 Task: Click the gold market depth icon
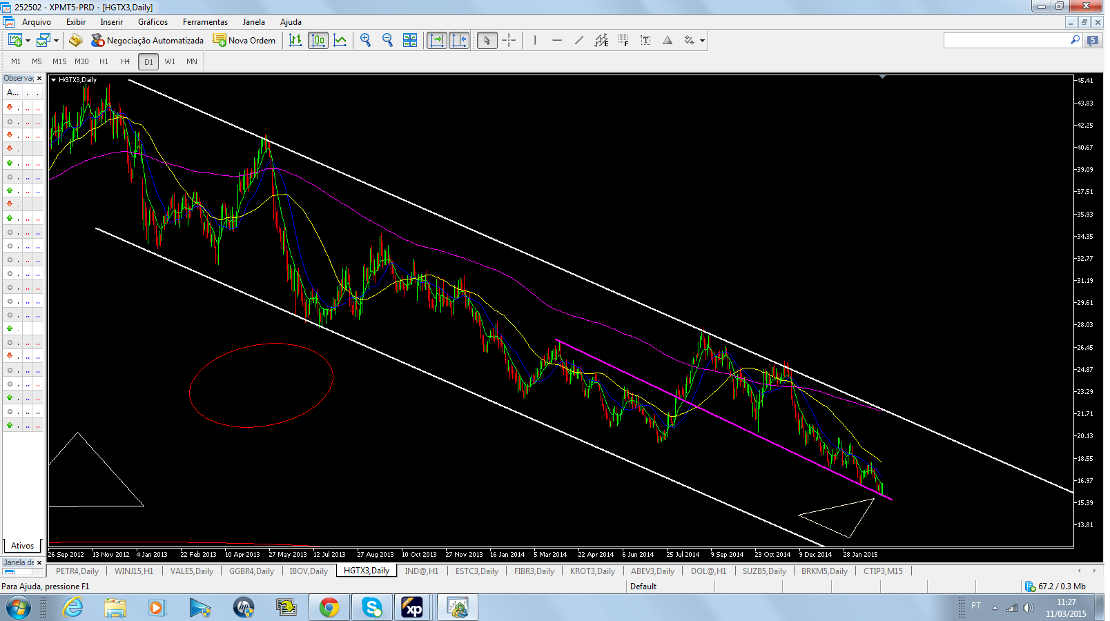(x=76, y=41)
